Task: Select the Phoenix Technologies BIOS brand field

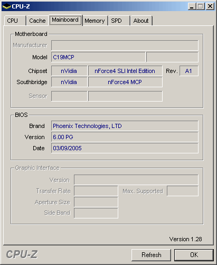Action: [125, 126]
